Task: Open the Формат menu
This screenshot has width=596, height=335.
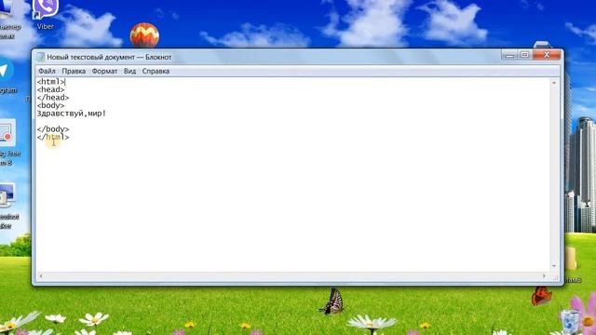Action: point(104,71)
